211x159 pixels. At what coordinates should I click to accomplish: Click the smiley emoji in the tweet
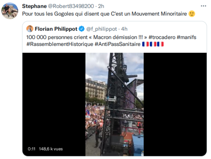[x=192, y=14]
